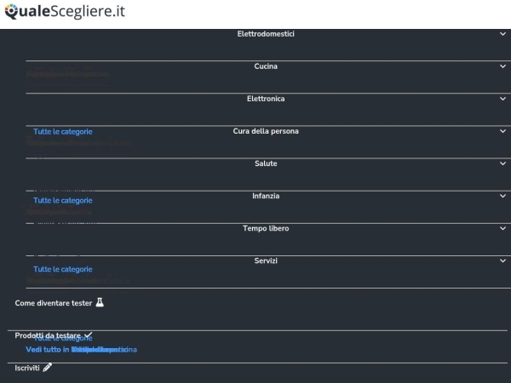Screen dimensions: 511x383
Task: Open the Cucina menu category
Action: (x=266, y=66)
